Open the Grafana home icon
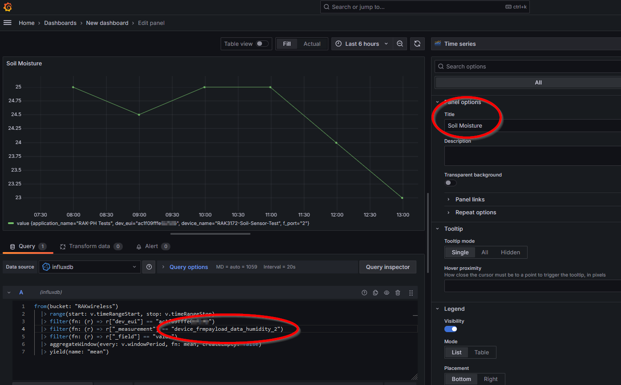Viewport: 621px width, 385px height. point(7,7)
